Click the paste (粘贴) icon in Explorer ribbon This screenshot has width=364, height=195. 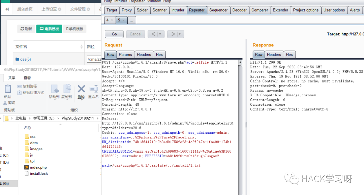tap(8, 89)
